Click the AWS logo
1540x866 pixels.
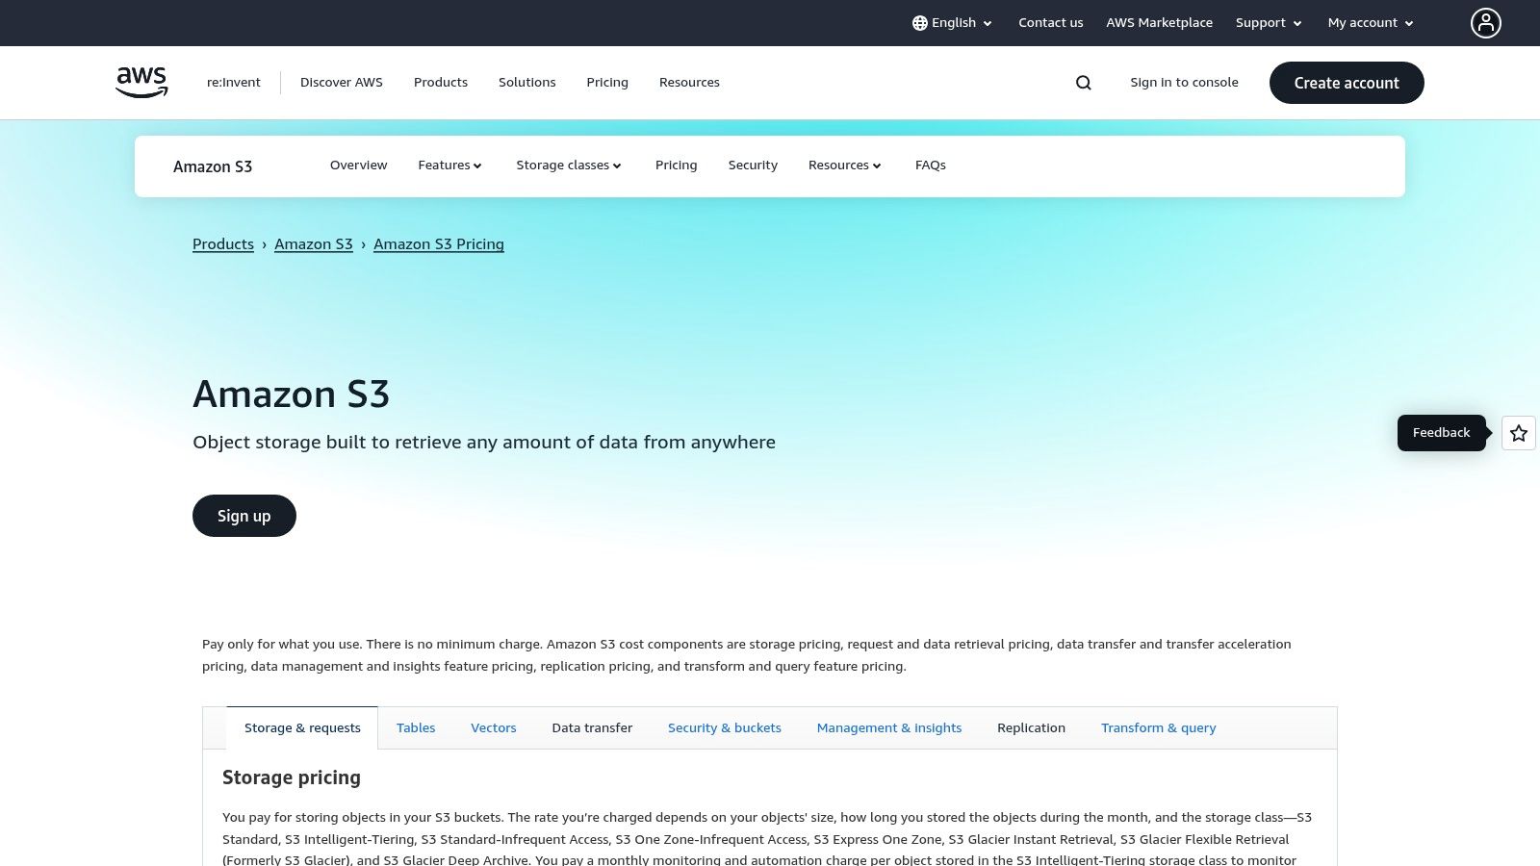coord(141,82)
